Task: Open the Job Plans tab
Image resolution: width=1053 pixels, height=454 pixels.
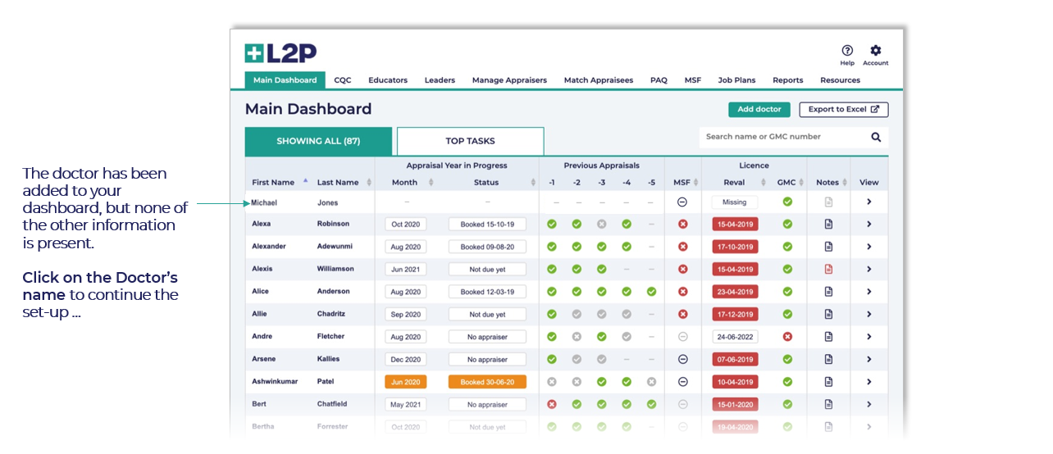Action: click(736, 80)
